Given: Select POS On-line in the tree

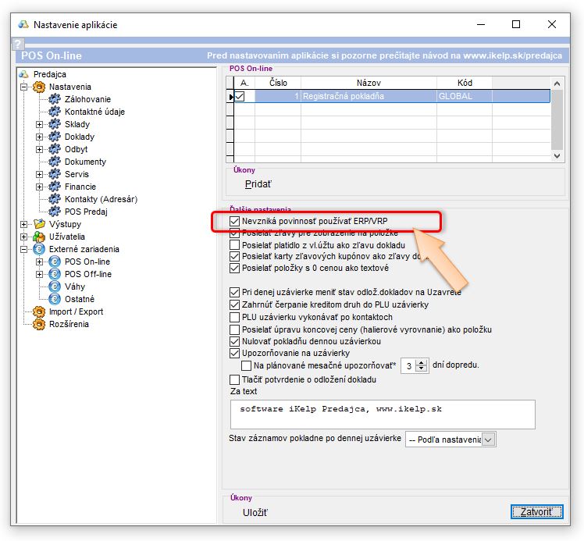Looking at the screenshot, I should coord(87,262).
